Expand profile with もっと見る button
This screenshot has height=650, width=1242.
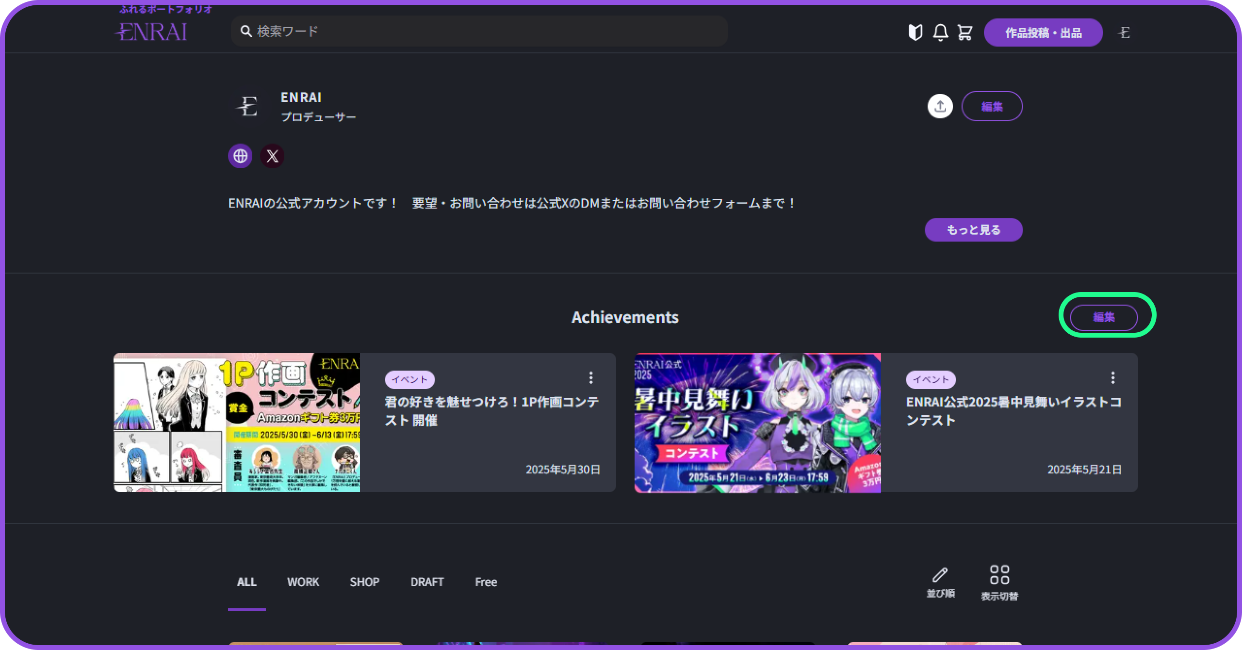click(973, 230)
